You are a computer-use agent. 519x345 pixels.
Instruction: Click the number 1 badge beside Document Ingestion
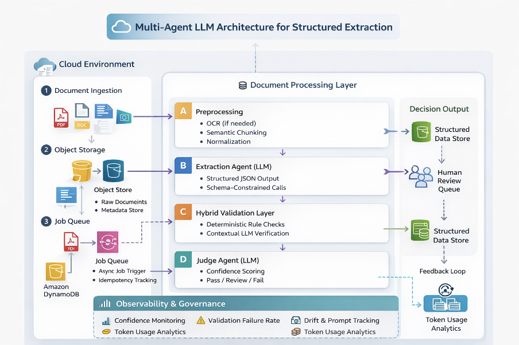[46, 91]
